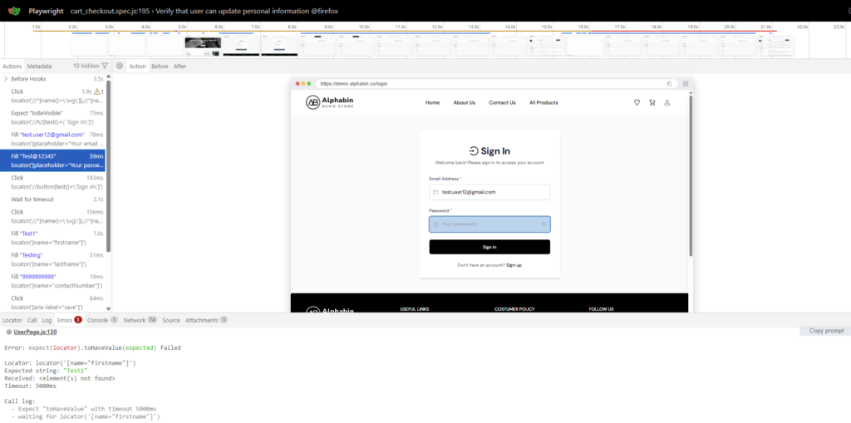This screenshot has height=423, width=851.
Task: Click the Sign up link
Action: point(514,265)
